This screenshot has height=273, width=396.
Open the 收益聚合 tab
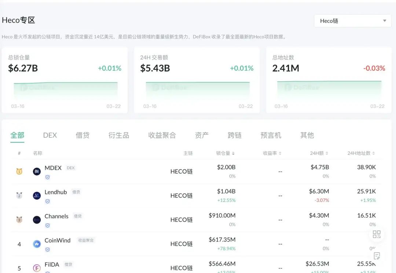pos(162,135)
